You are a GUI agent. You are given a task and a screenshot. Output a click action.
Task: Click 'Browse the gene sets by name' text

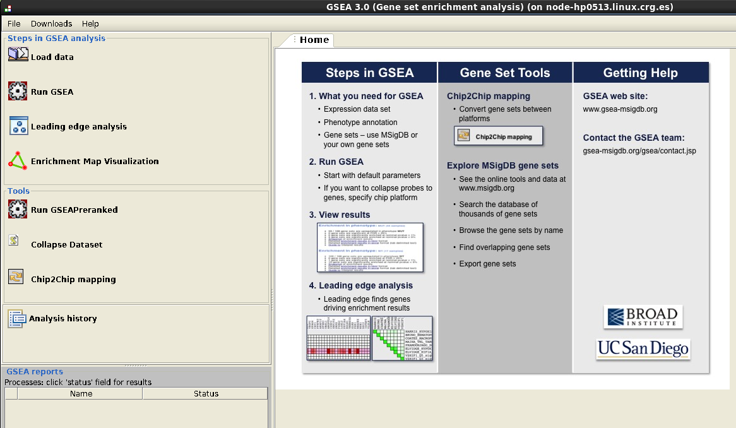click(511, 230)
